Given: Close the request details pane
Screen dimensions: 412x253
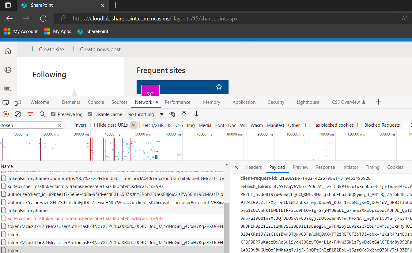Looking at the screenshot, I should point(236,167).
